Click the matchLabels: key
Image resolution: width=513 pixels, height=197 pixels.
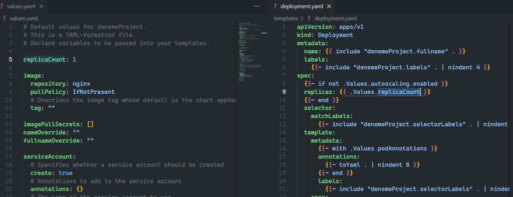point(332,116)
